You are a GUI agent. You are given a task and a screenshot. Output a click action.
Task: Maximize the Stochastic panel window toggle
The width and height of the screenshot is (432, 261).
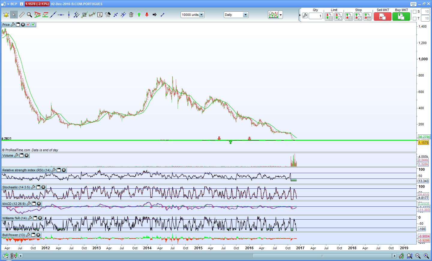click(38, 187)
